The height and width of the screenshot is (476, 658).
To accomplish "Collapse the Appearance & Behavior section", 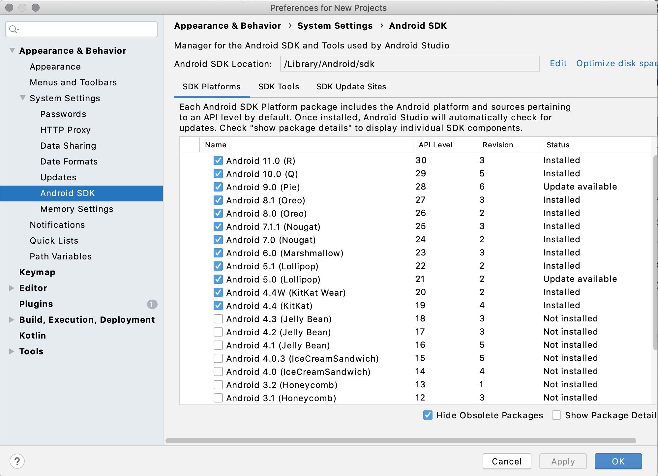I will click(12, 50).
